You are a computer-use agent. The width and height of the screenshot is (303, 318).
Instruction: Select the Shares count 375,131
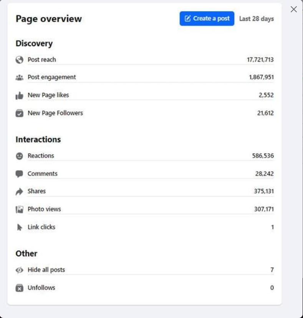pyautogui.click(x=263, y=191)
